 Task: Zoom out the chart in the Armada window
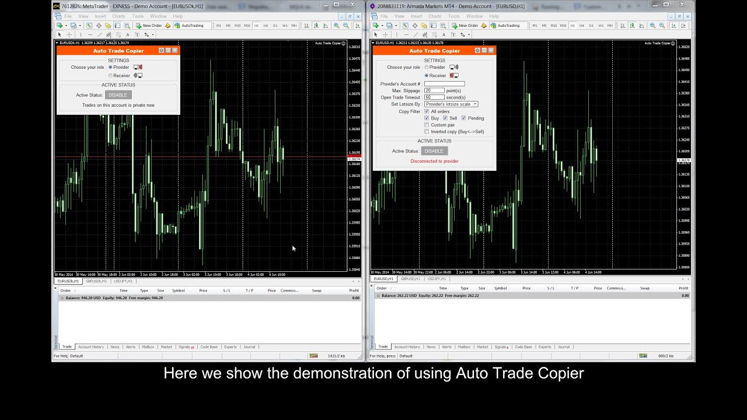pos(662,26)
